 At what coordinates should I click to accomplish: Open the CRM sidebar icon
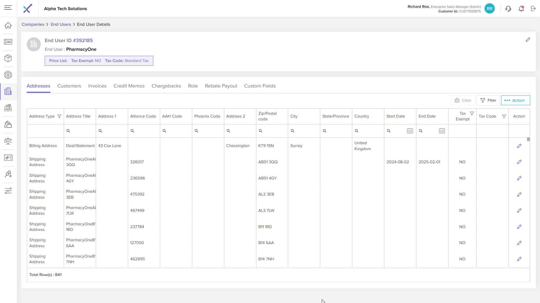[x=8, y=42]
